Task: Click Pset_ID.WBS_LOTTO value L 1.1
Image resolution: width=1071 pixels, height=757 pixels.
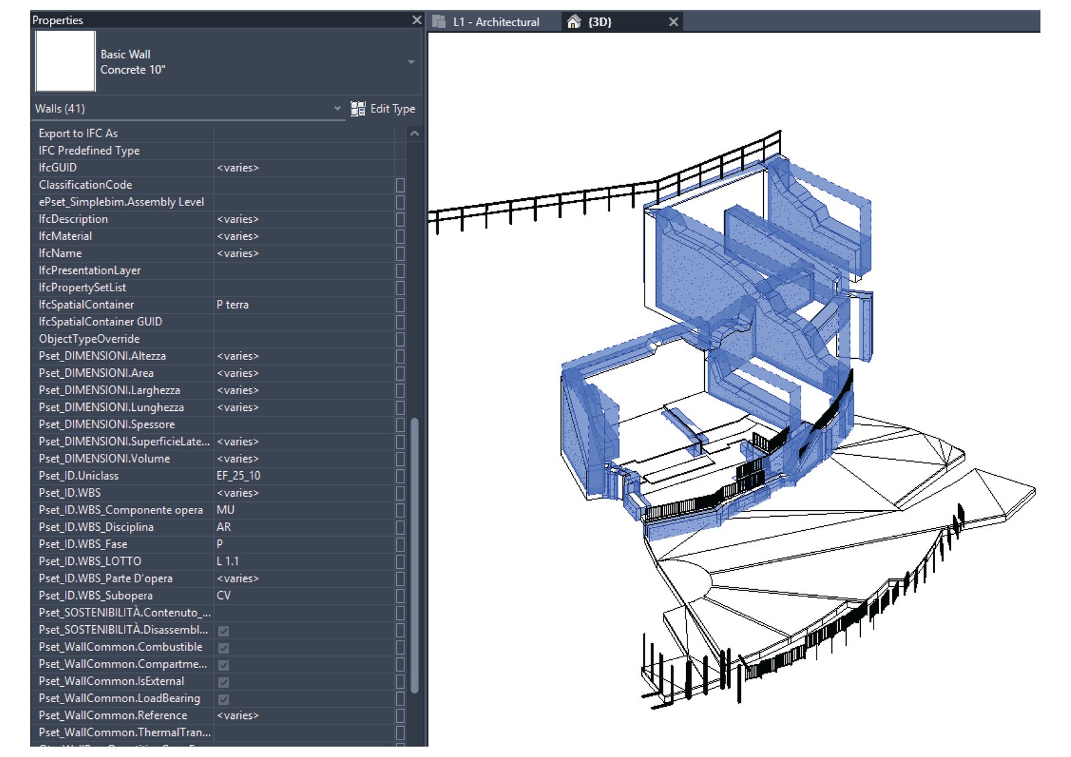Action: point(228,562)
